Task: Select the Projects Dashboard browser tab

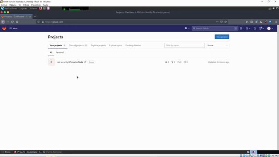Action: pos(16,17)
